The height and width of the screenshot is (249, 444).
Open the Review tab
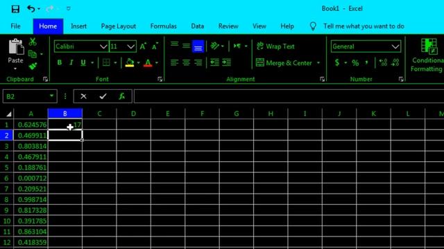coord(228,26)
